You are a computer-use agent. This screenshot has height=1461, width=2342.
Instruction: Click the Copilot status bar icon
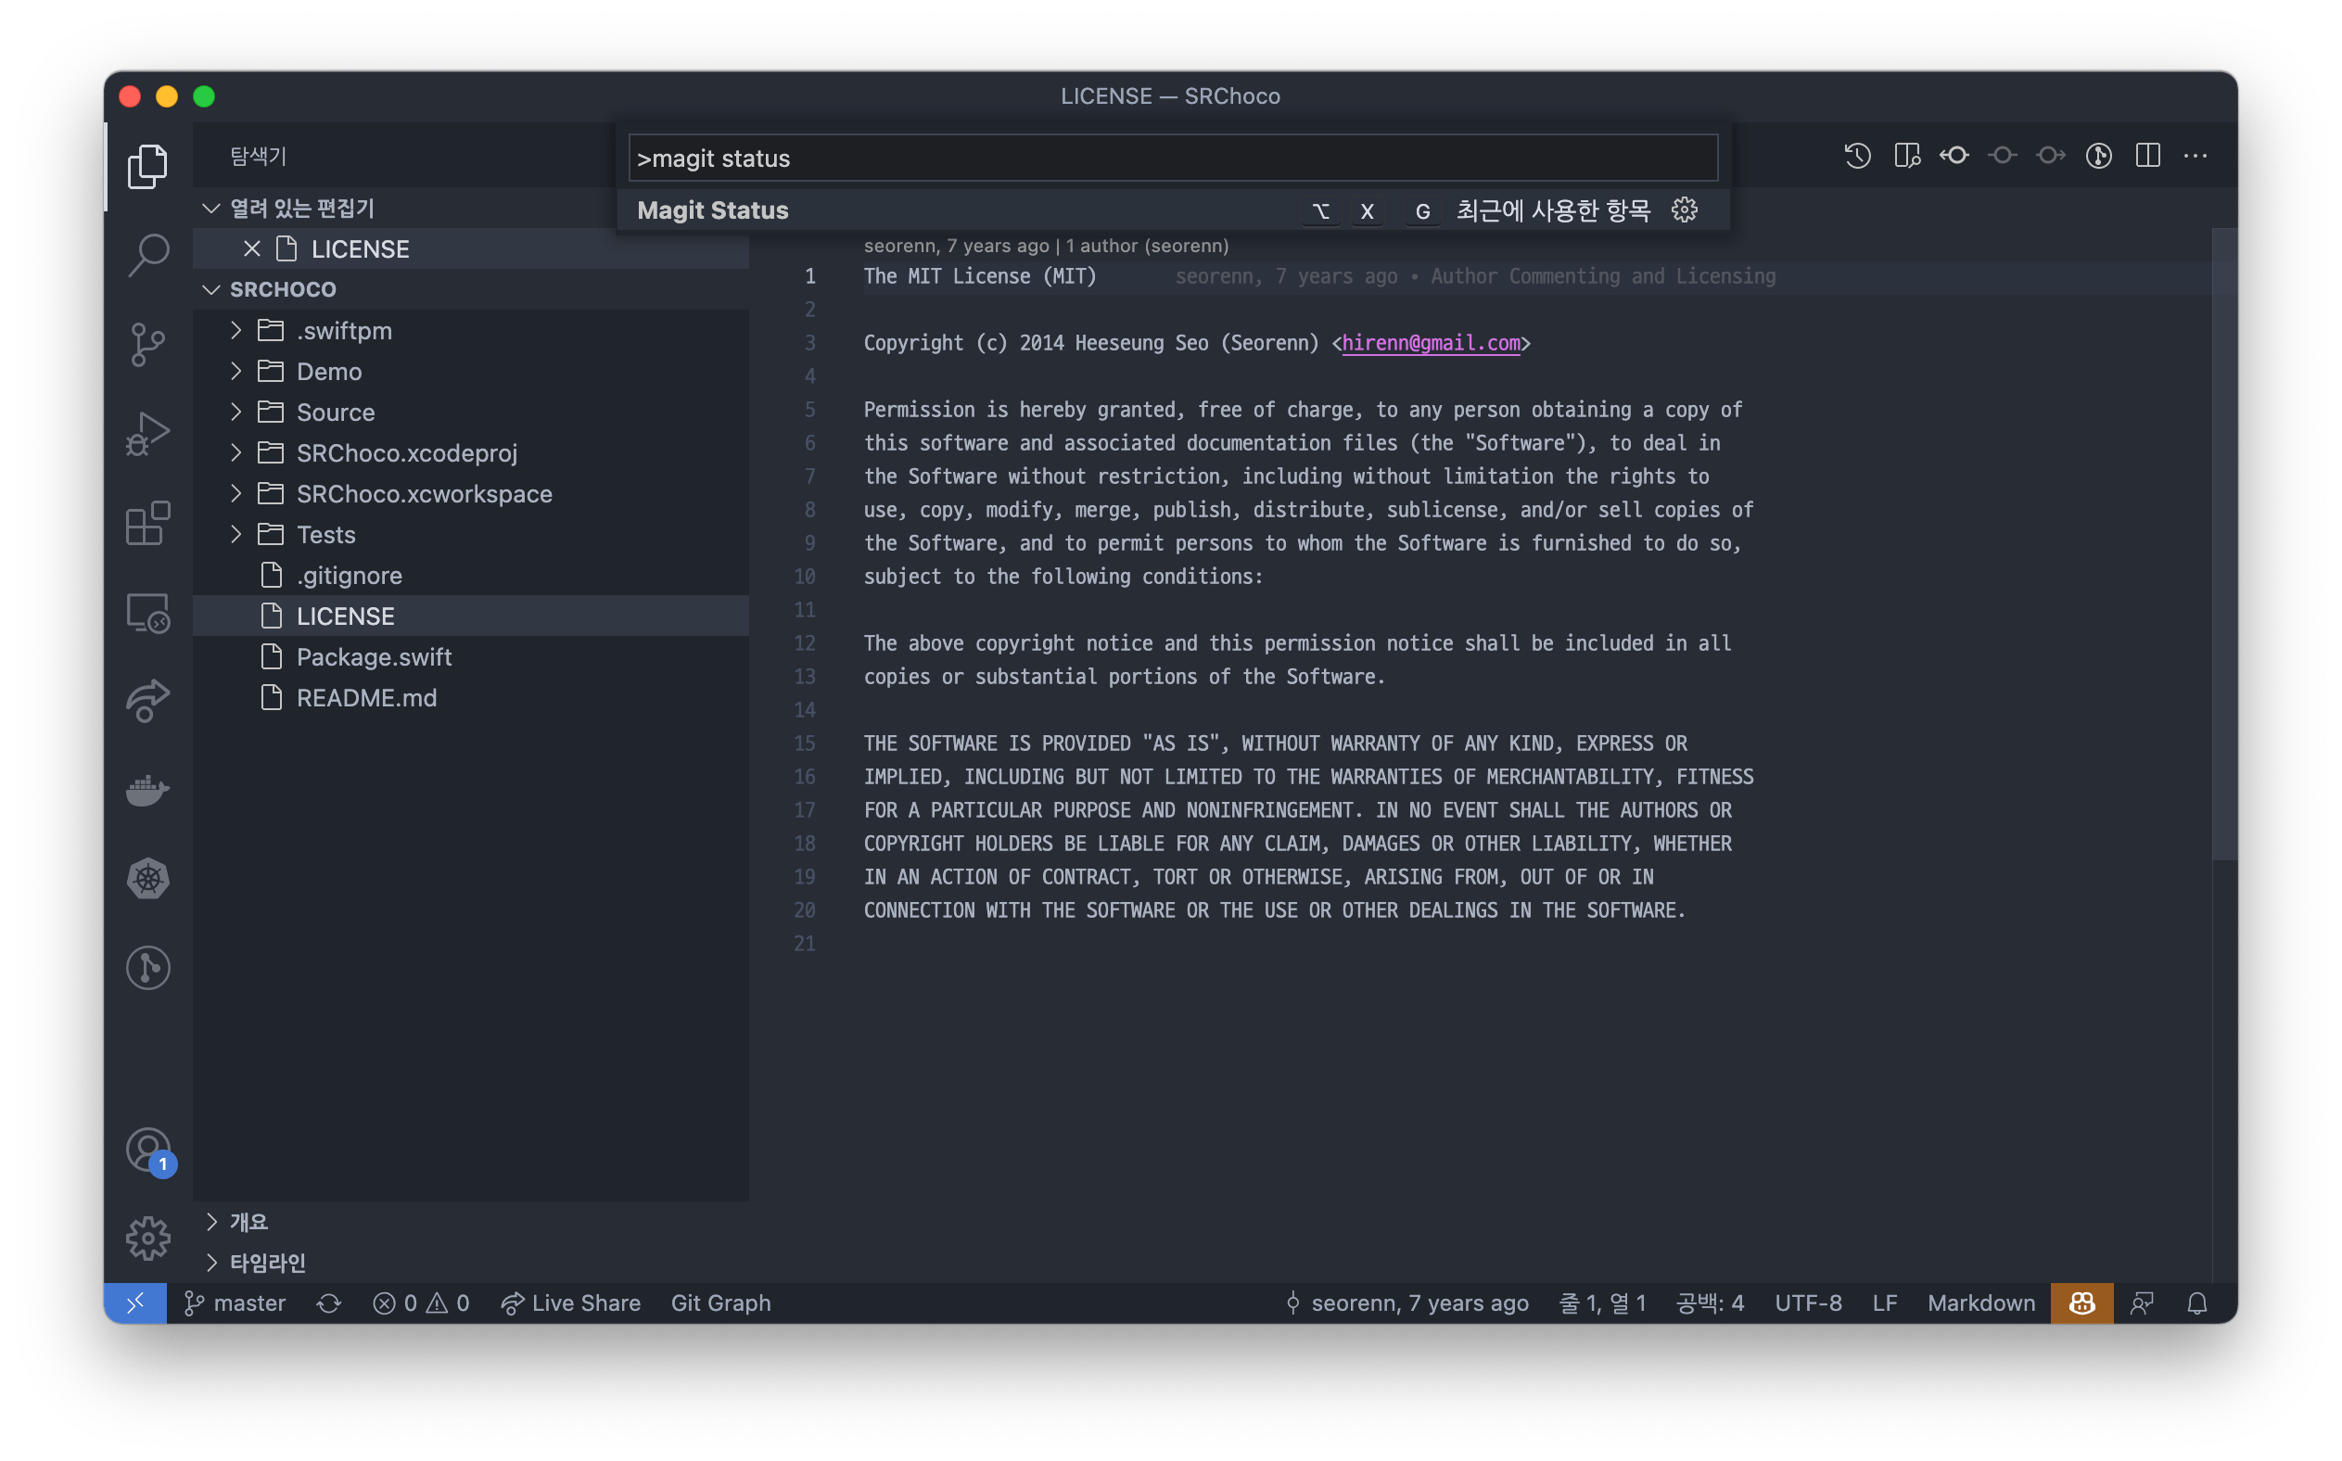(x=2081, y=1303)
